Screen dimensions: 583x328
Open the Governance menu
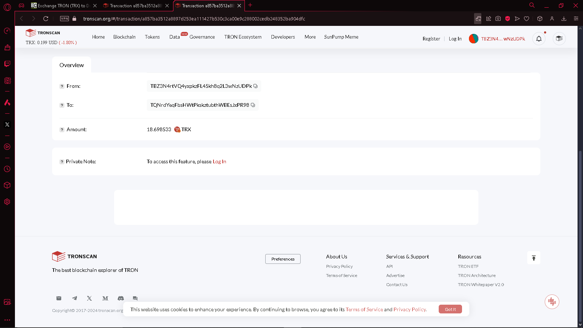click(x=202, y=37)
